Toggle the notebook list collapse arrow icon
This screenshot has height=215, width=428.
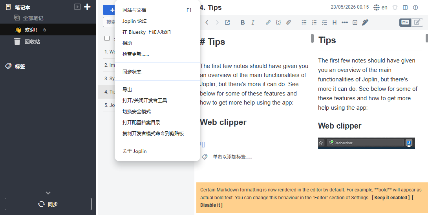point(77,7)
